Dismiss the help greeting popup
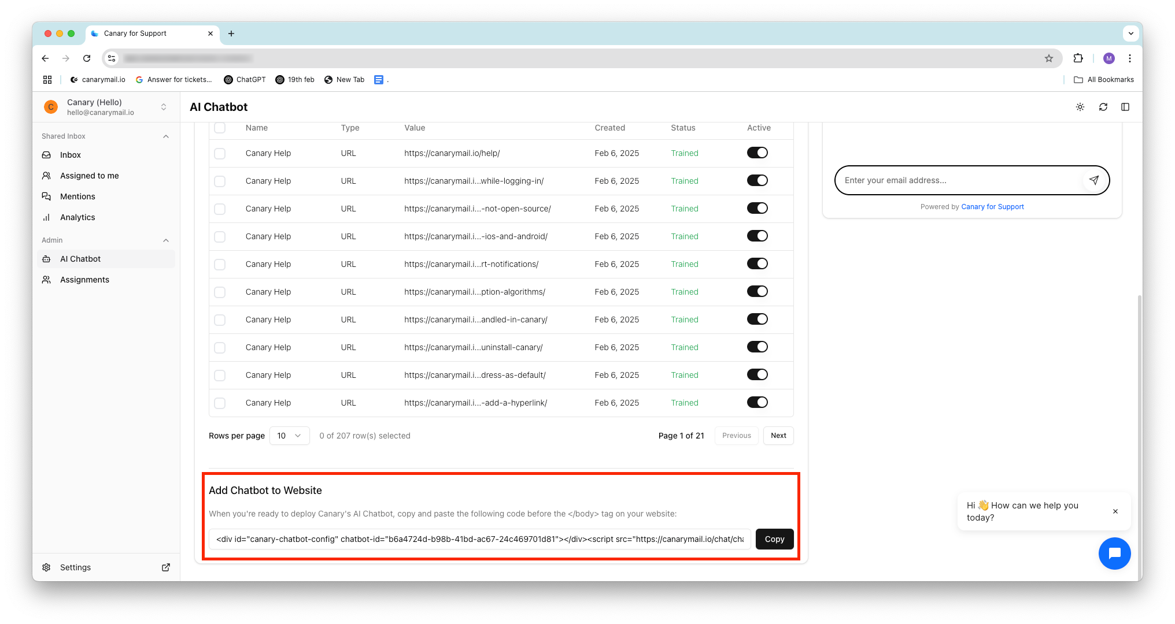The width and height of the screenshot is (1175, 624). 1115,511
